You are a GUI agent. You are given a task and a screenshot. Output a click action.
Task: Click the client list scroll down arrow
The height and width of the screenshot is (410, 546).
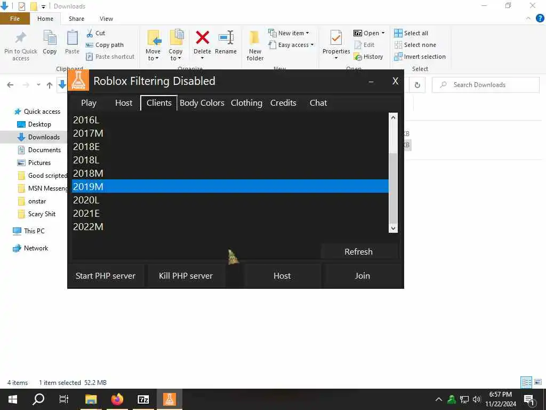pos(393,228)
